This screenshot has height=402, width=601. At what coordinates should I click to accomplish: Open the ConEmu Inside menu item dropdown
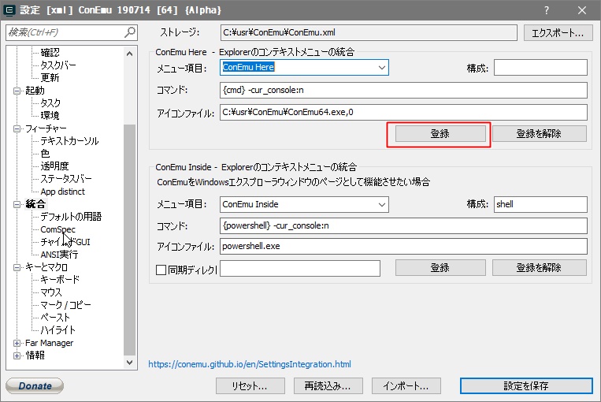tap(381, 204)
